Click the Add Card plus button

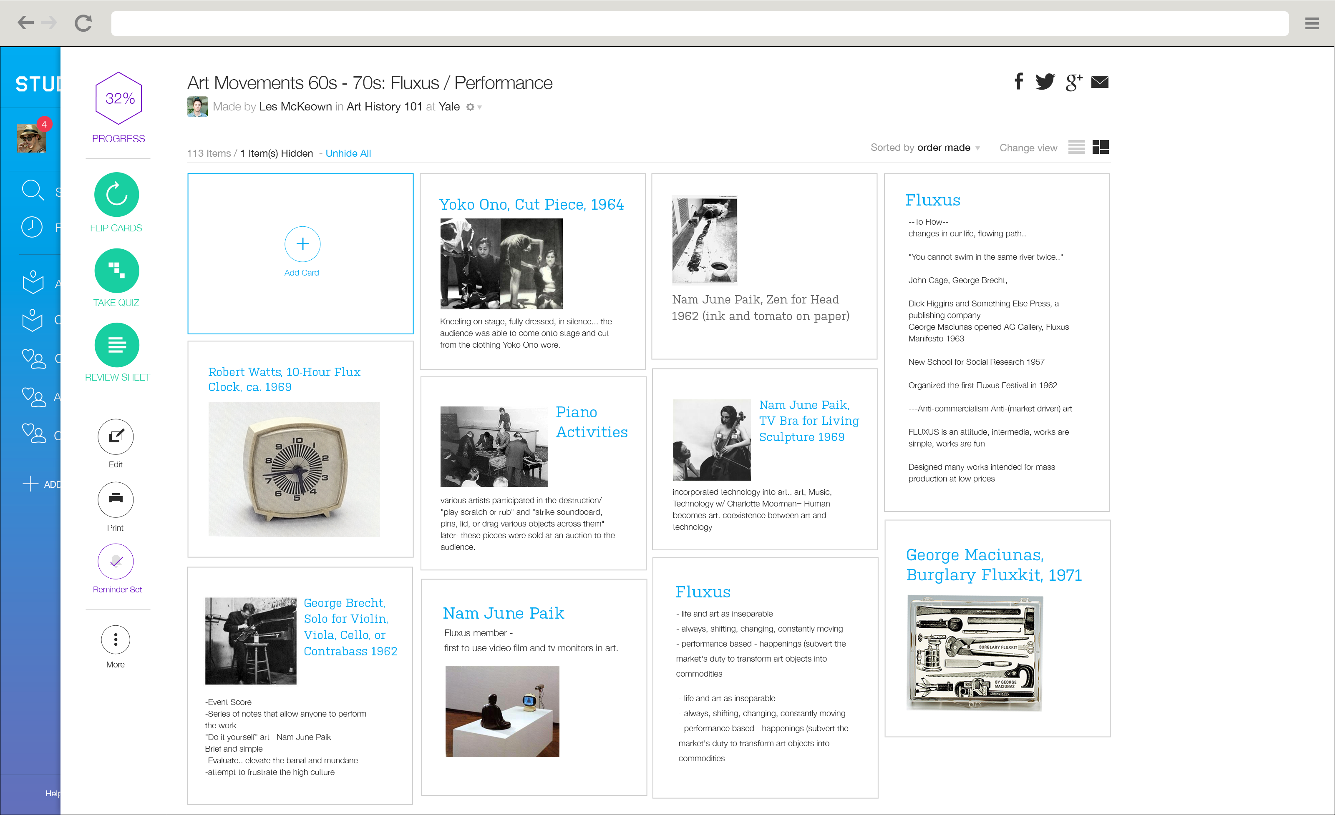pyautogui.click(x=302, y=244)
